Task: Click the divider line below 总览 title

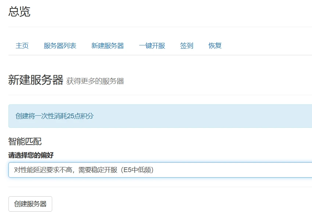Action: tap(160, 27)
